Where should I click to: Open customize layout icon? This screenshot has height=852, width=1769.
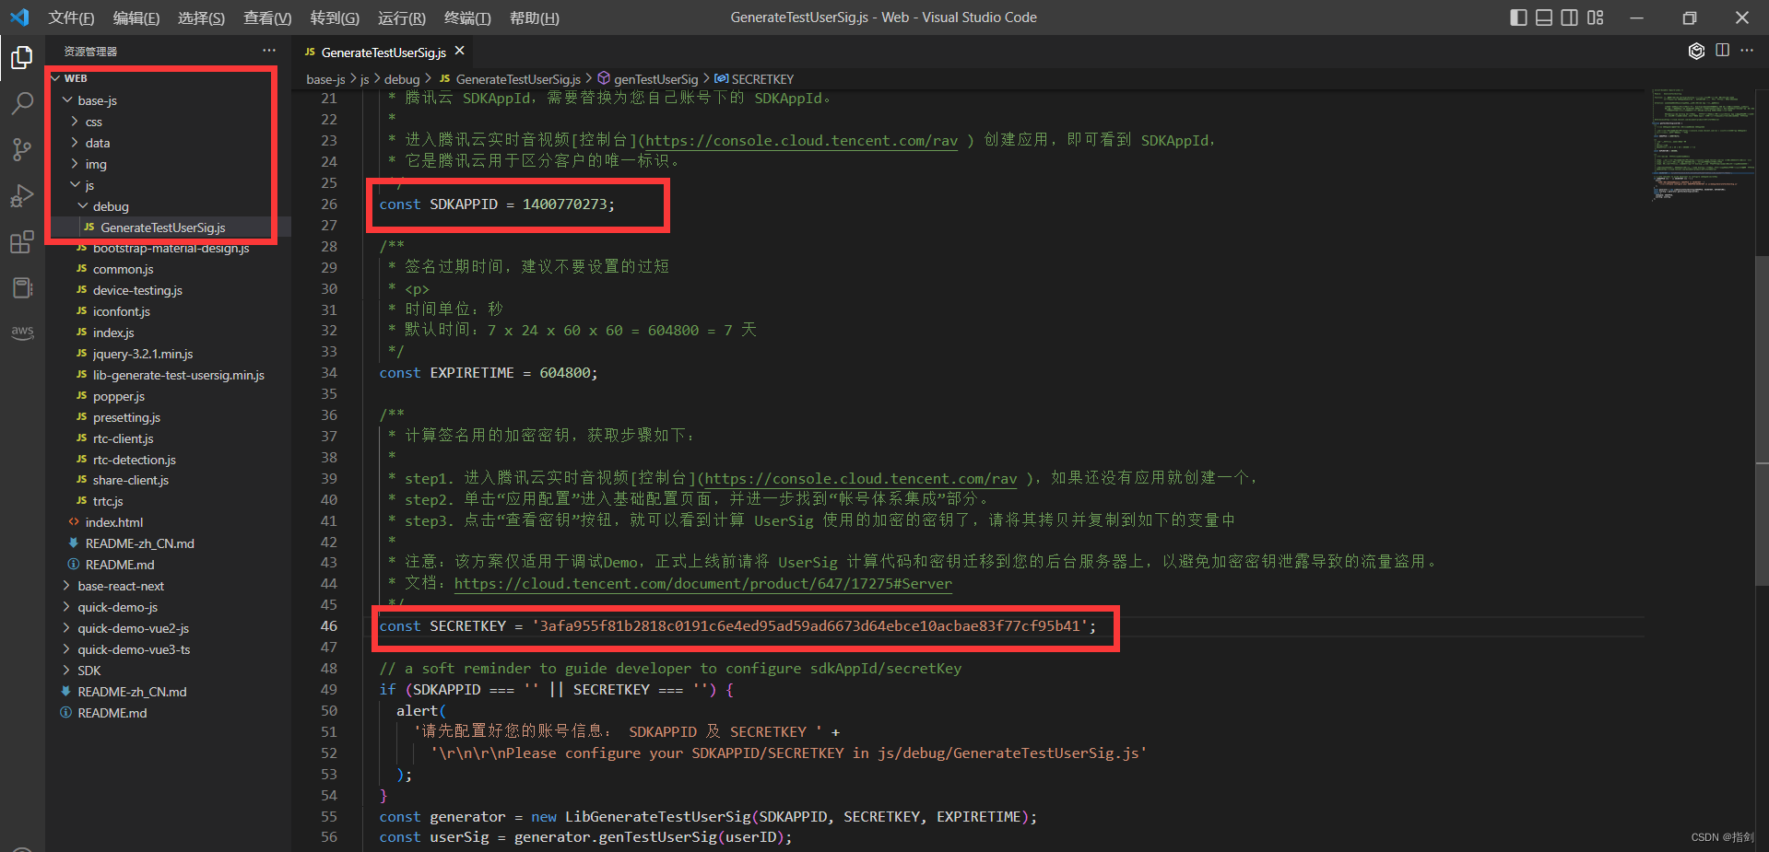point(1596,18)
